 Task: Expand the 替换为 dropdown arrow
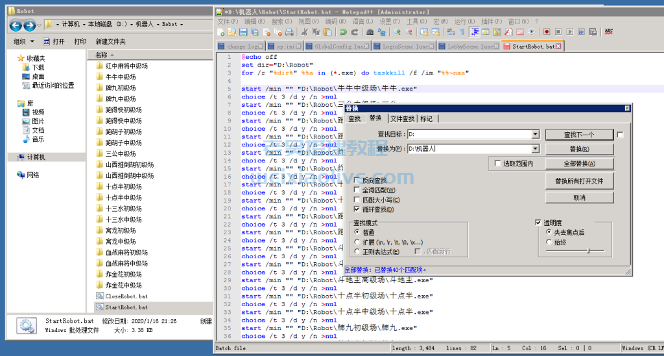pos(535,149)
